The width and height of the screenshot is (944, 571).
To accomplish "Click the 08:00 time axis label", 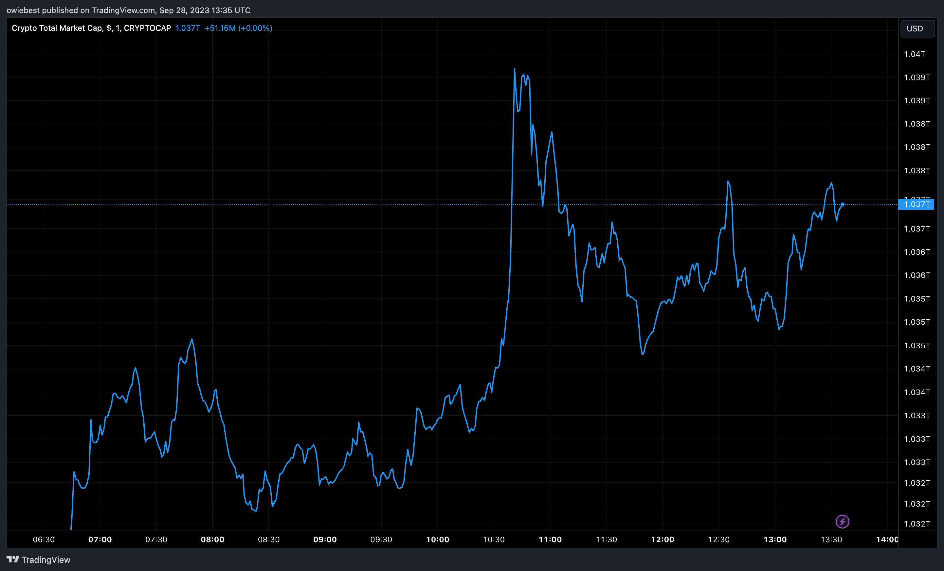I will (x=213, y=540).
